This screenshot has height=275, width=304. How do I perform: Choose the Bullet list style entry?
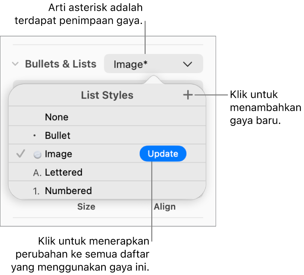click(x=57, y=135)
